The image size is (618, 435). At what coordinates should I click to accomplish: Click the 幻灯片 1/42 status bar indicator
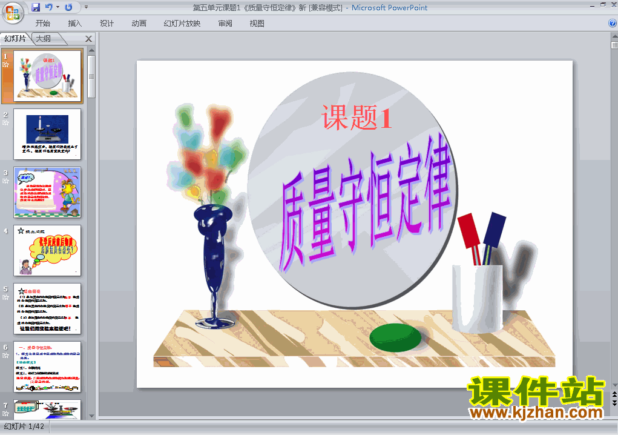24,427
